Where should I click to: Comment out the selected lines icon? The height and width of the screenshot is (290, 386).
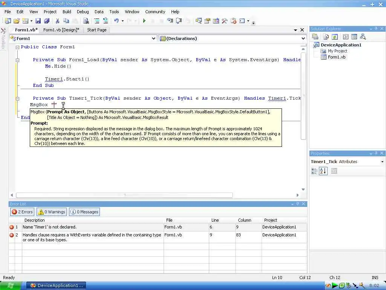pos(97,21)
